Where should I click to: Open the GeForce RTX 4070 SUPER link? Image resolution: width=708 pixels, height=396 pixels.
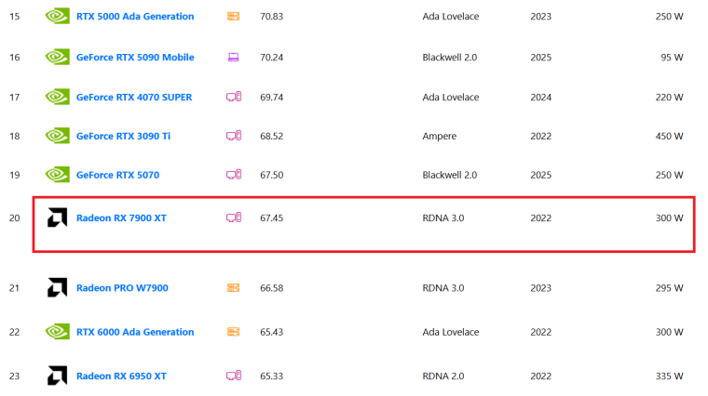point(134,97)
